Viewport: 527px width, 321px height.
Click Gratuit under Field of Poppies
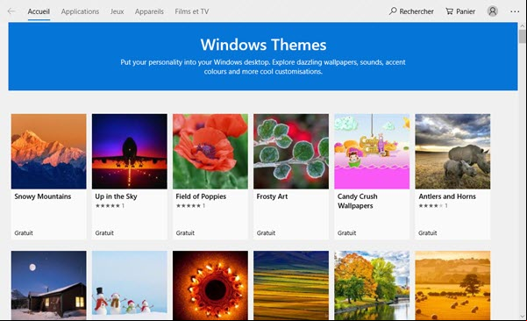[x=185, y=232]
